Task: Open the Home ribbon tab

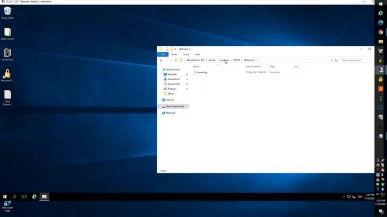Action: pos(174,54)
